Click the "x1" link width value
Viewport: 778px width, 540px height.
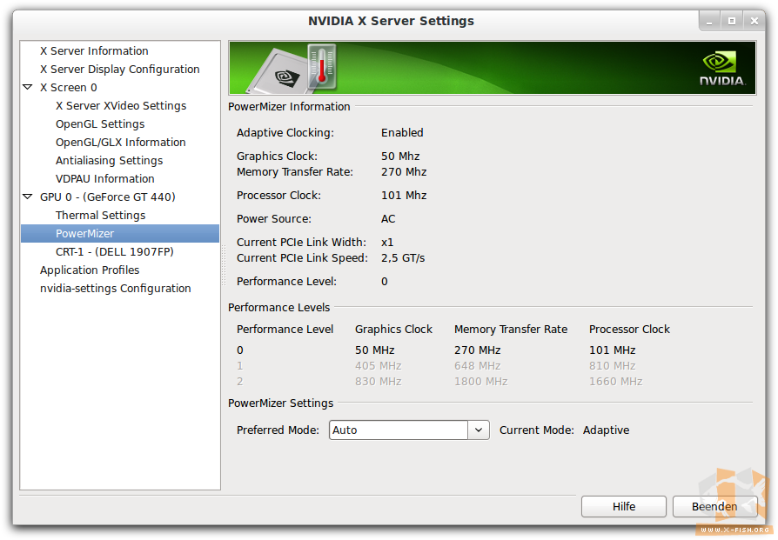(387, 243)
